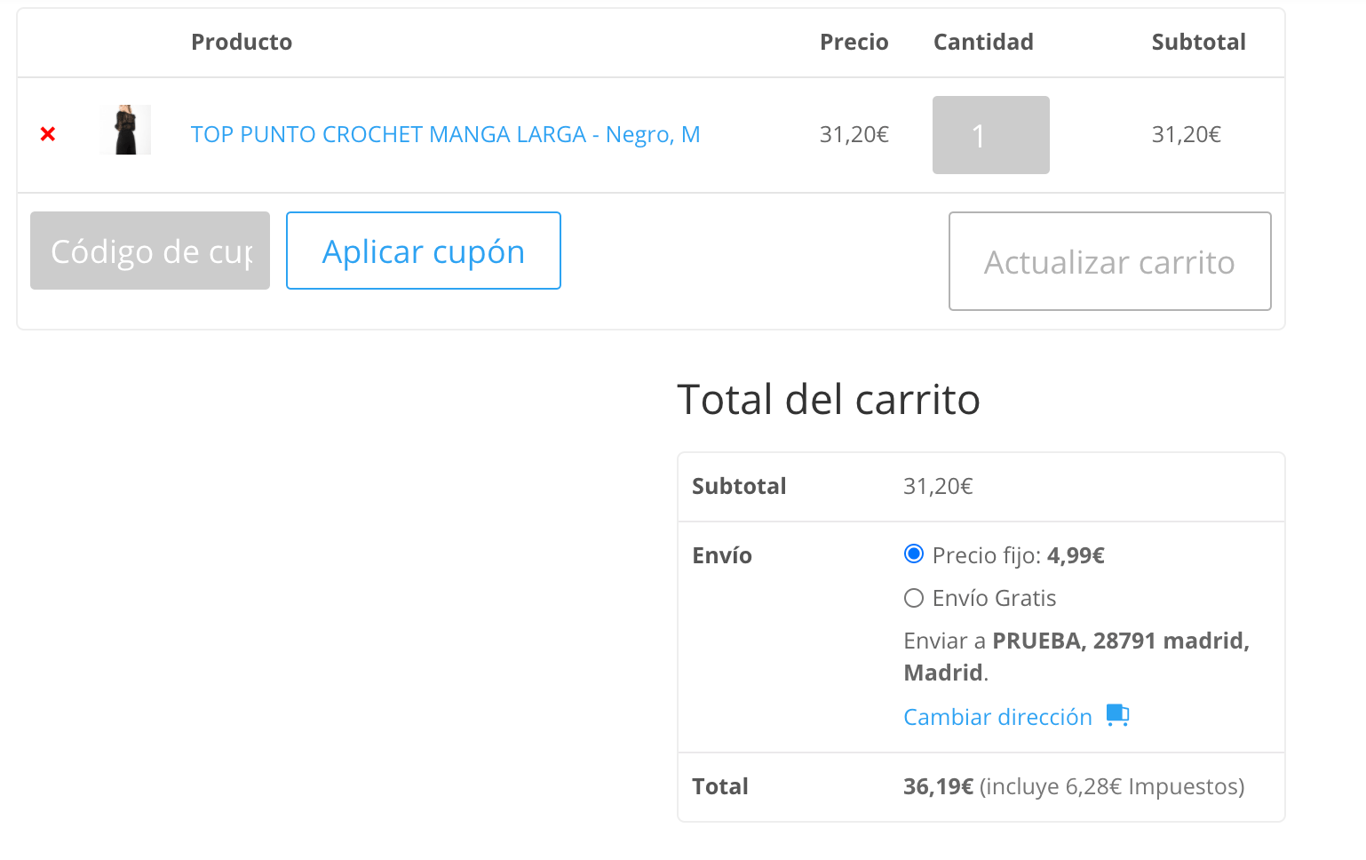
Task: Click the 36,19€ total amount
Action: tap(939, 786)
